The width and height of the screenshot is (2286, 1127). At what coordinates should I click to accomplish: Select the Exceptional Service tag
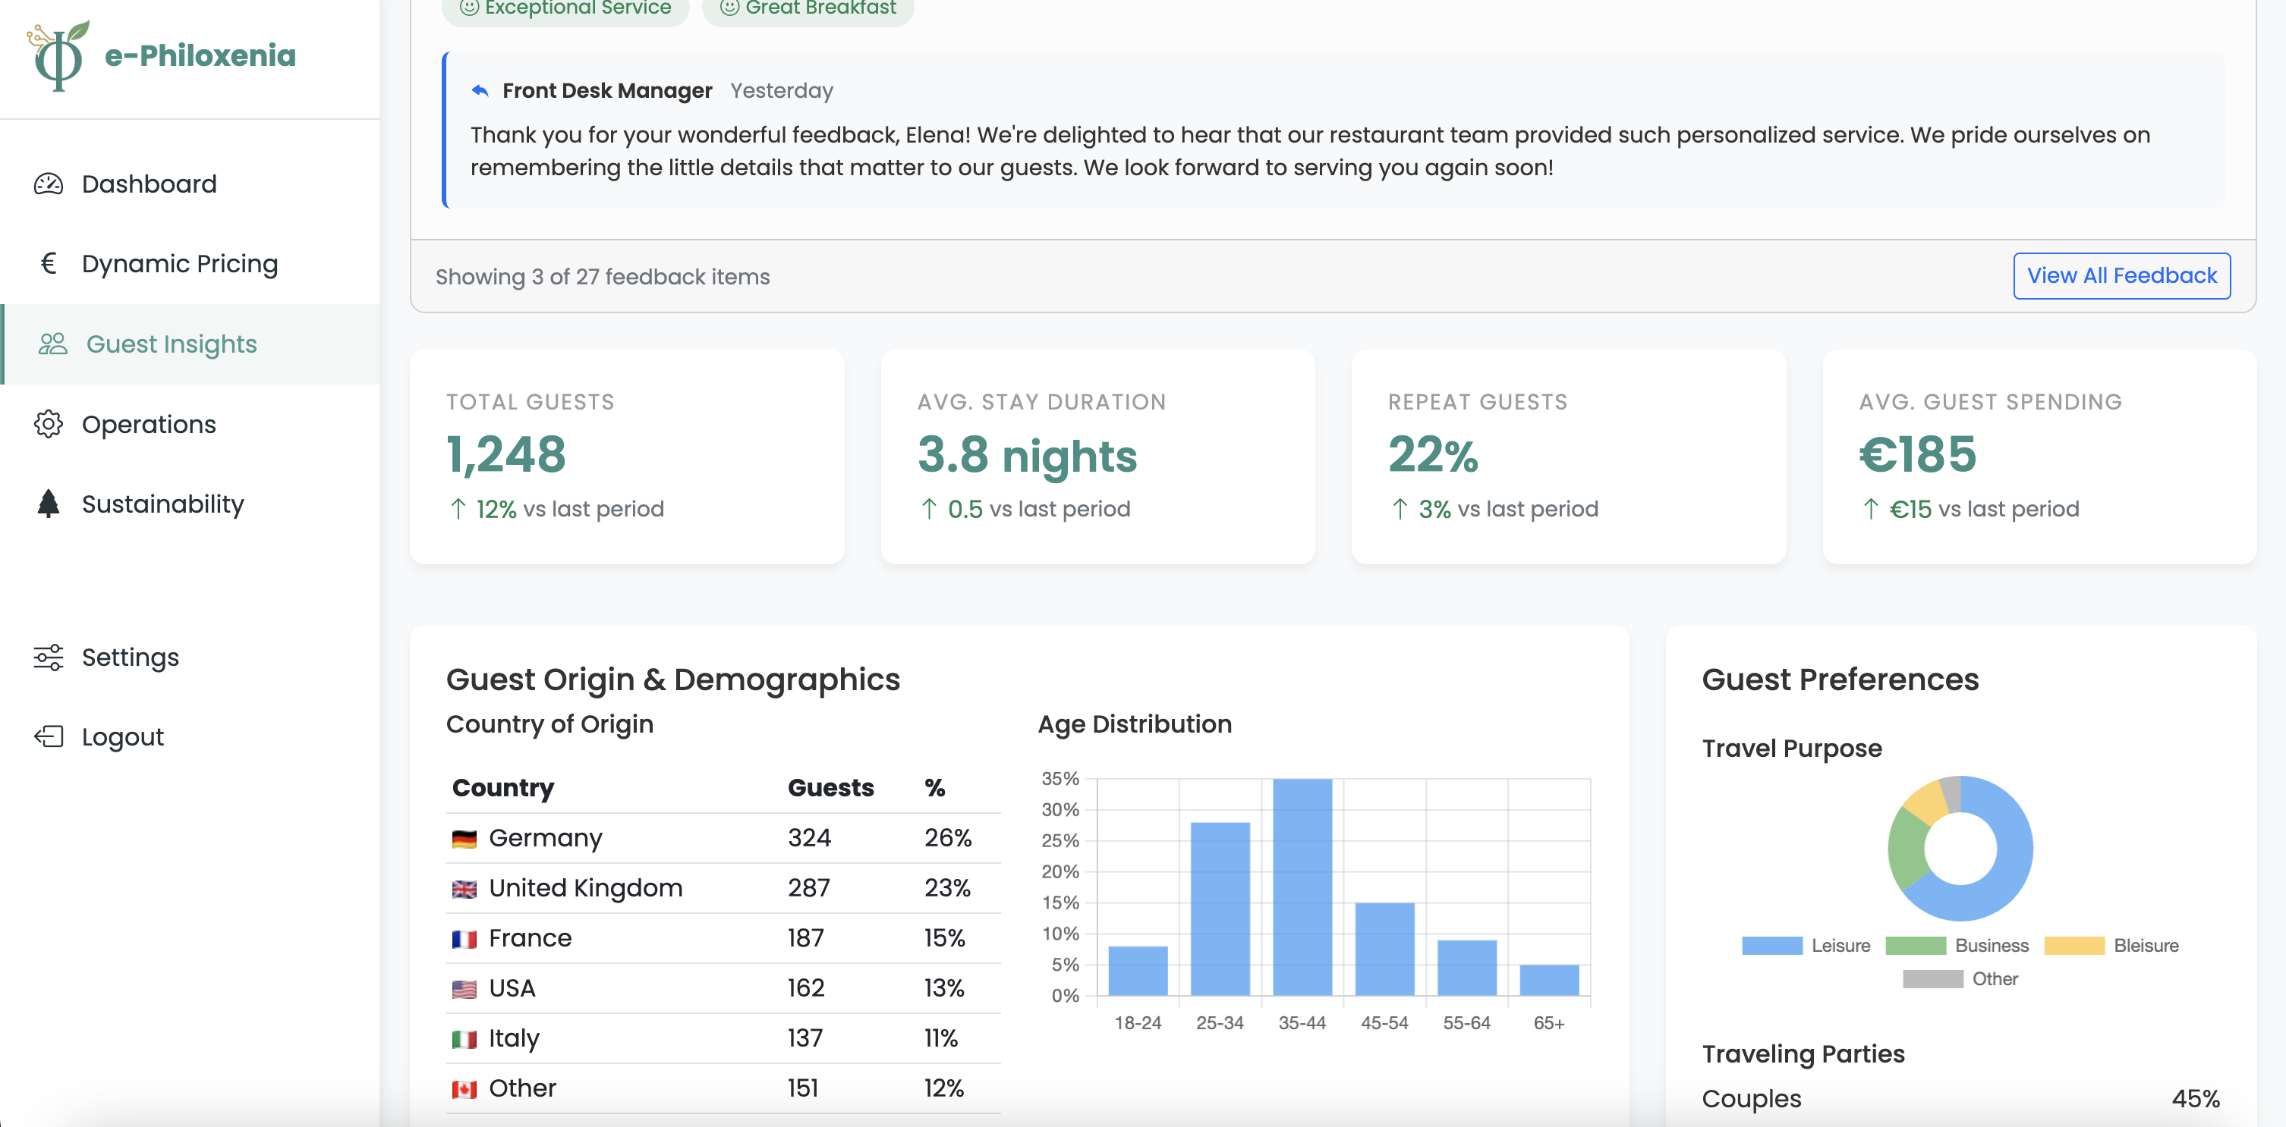coord(565,8)
